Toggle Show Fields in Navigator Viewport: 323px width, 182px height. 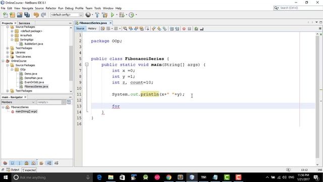[x=13, y=163]
